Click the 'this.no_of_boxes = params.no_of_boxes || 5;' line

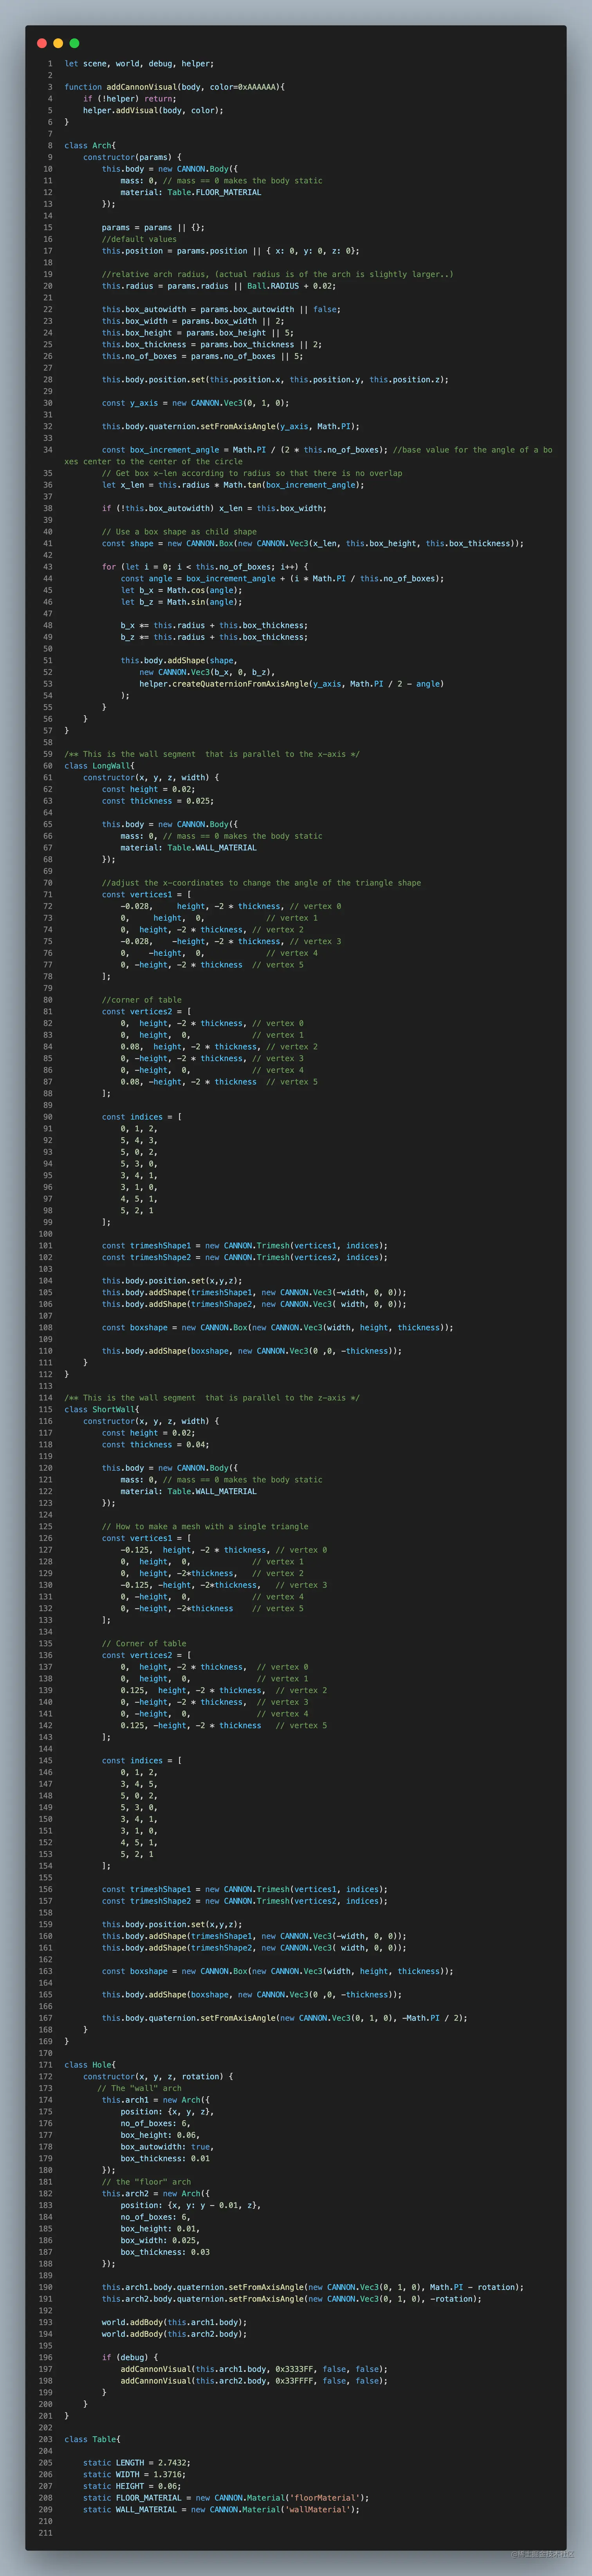pos(202,356)
